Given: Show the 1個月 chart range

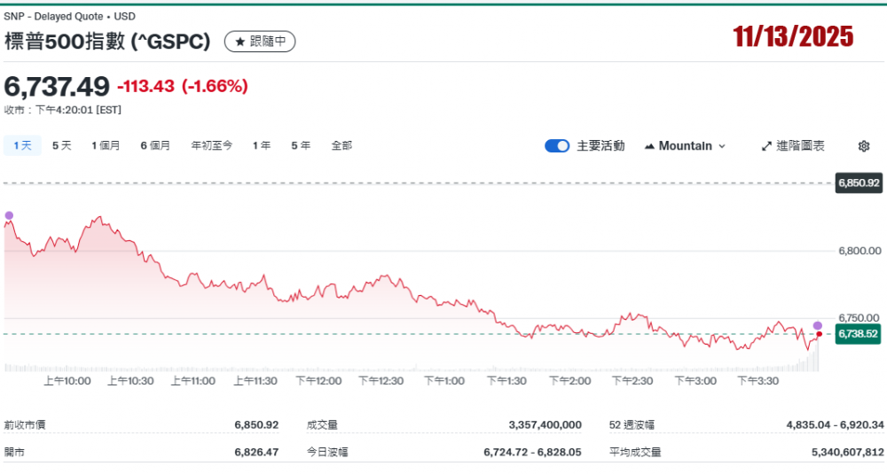Looking at the screenshot, I should 106,145.
